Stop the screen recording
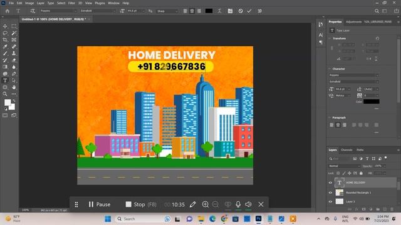The height and width of the screenshot is (225, 401). [141, 204]
